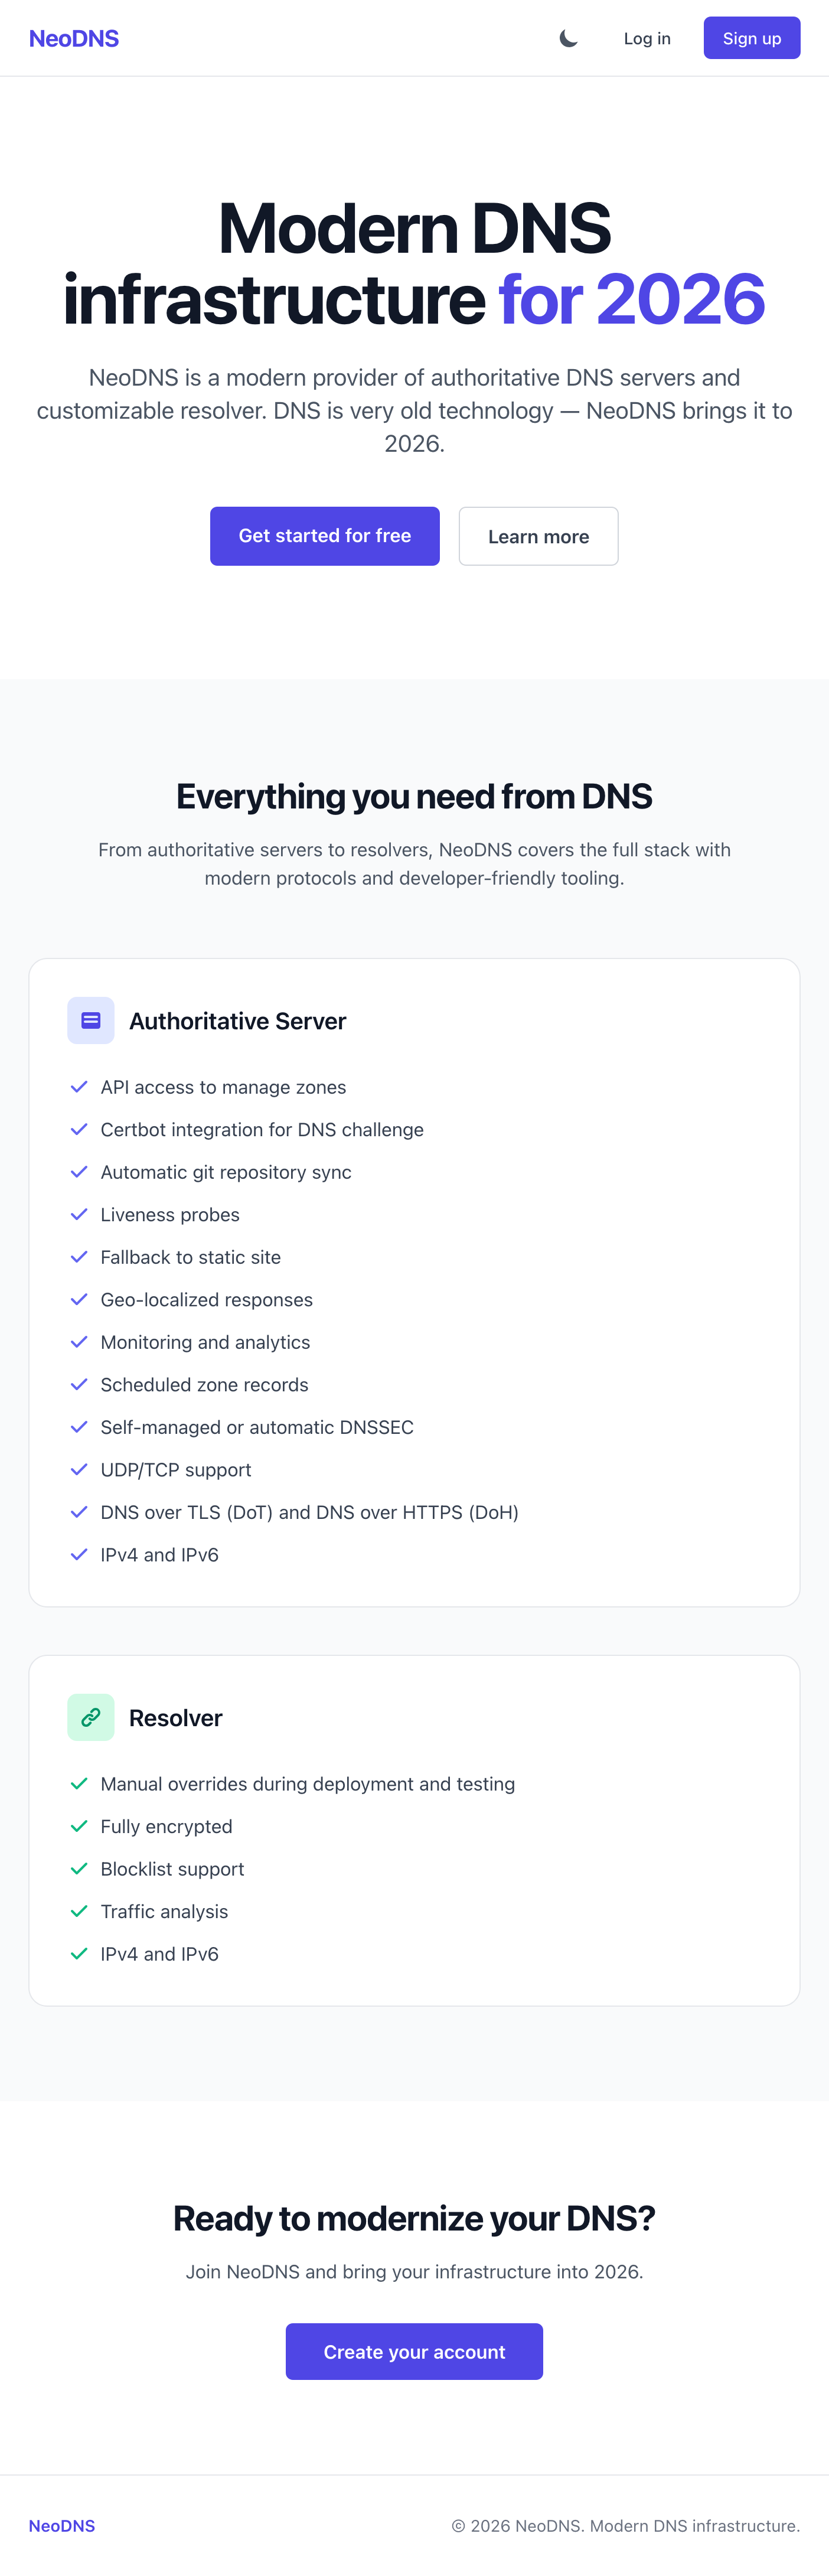Viewport: 829px width, 2576px height.
Task: Click checkmark beside Geo-localized responses
Action: [x=79, y=1300]
